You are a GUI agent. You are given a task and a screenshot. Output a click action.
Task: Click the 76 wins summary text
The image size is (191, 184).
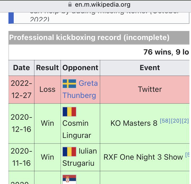click(x=157, y=52)
